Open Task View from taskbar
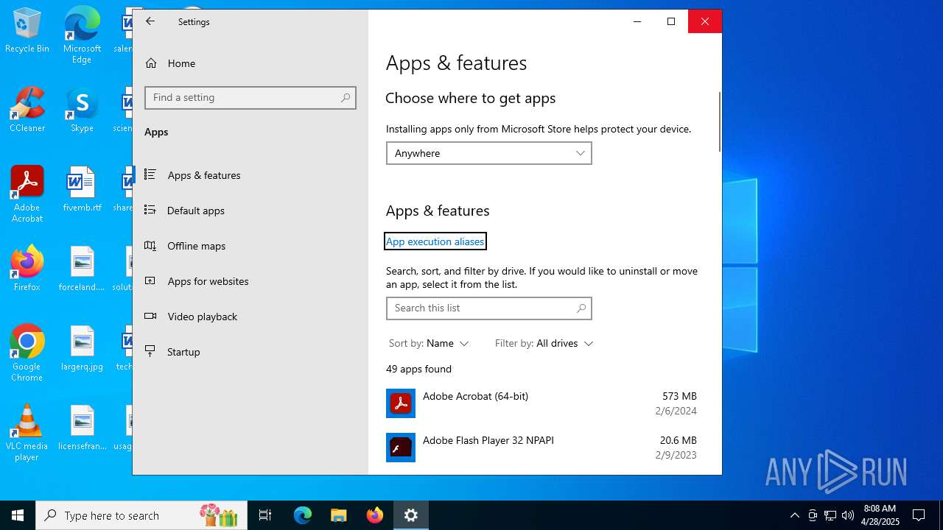 pos(265,515)
